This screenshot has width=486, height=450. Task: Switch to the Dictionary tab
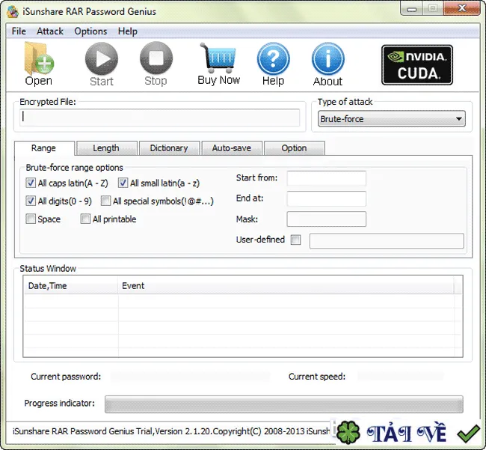[169, 148]
